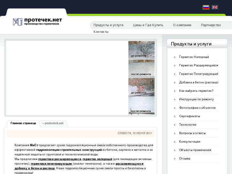Open Как выбрать герметик? link
232x174 pixels.
196,91
